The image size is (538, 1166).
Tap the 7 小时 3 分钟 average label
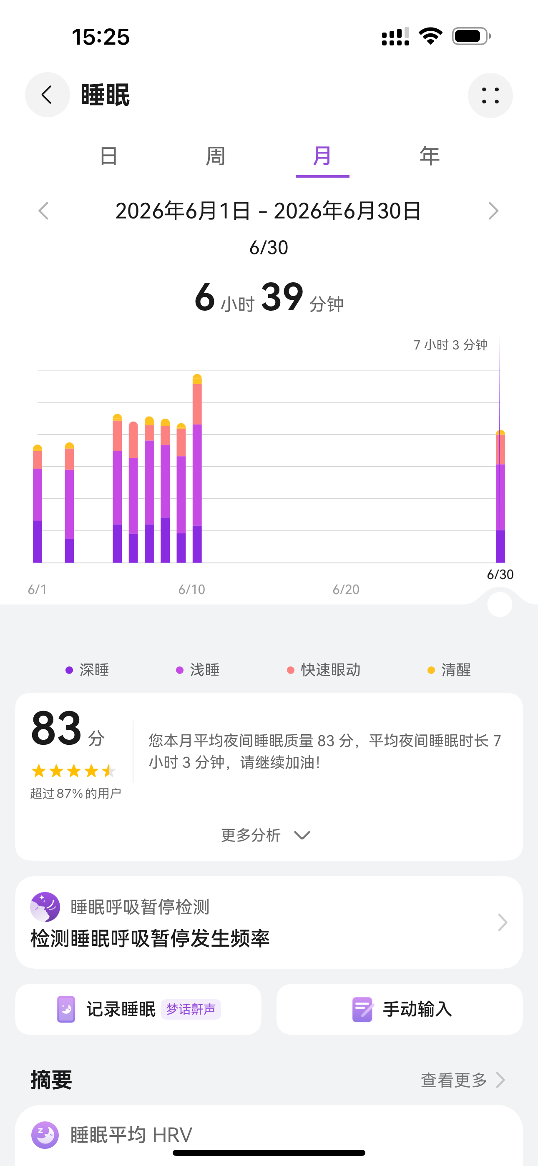(x=450, y=345)
